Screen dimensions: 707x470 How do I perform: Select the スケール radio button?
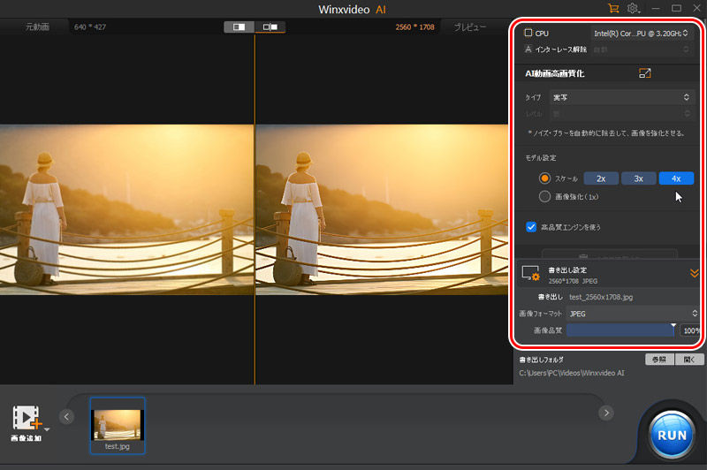pyautogui.click(x=544, y=178)
